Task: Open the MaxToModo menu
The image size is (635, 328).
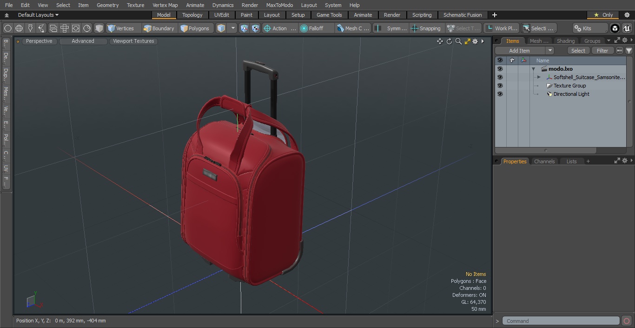Action: (279, 5)
